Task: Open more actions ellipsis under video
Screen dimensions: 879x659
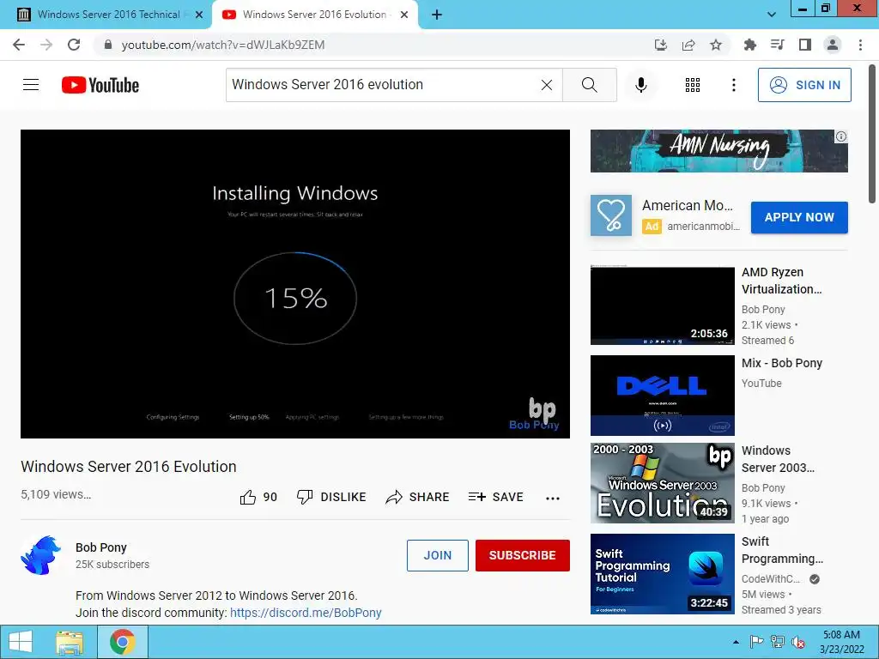Action: [553, 499]
